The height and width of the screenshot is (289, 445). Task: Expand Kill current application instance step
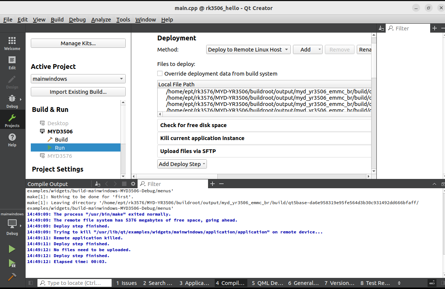(264, 138)
